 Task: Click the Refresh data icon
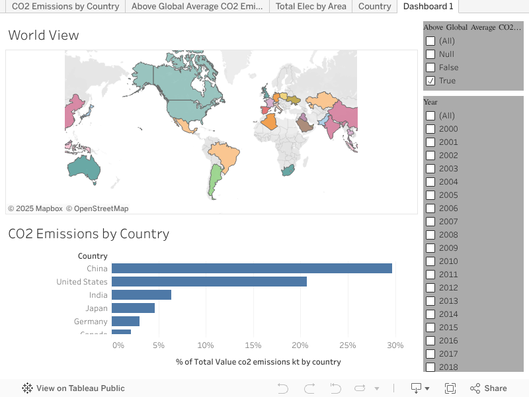click(360, 388)
